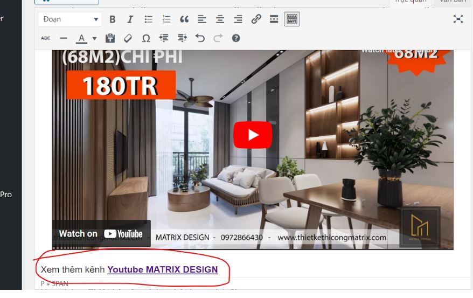473x298 pixels.
Task: Expand the text color dropdown arrow
Action: [94, 38]
